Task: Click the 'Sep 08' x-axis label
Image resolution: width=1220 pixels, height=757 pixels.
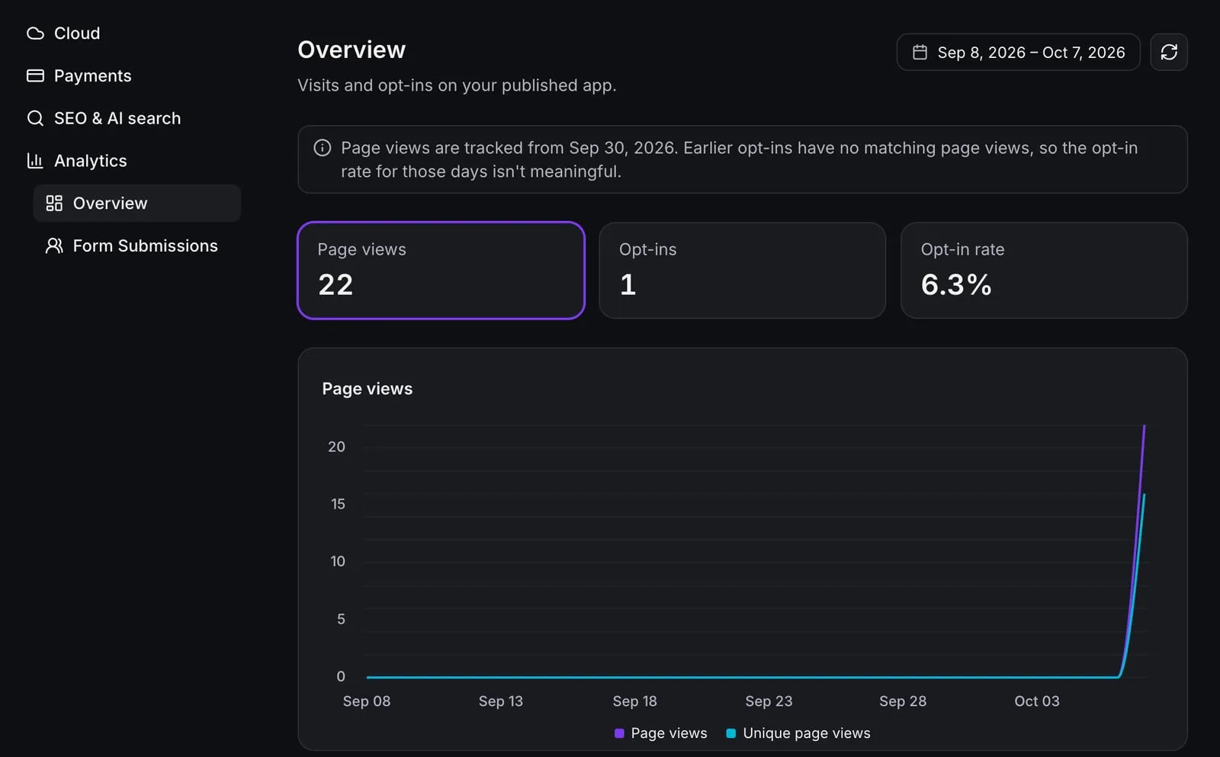Action: tap(367, 701)
